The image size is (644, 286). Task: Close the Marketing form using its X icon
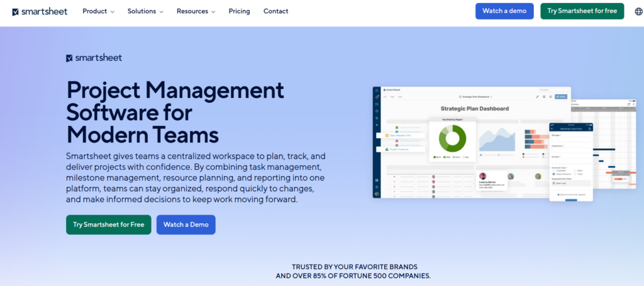(552, 129)
